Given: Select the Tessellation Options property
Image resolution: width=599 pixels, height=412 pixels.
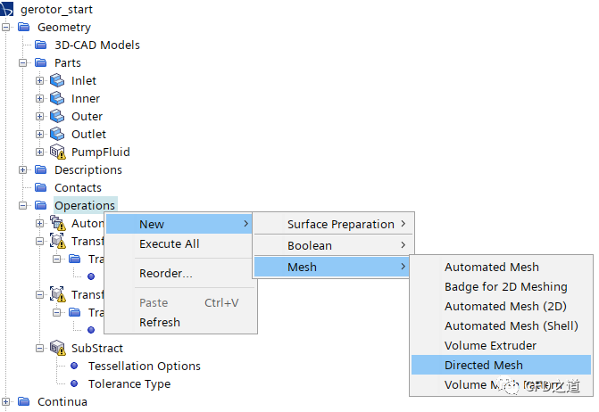Looking at the screenshot, I should 144,367.
